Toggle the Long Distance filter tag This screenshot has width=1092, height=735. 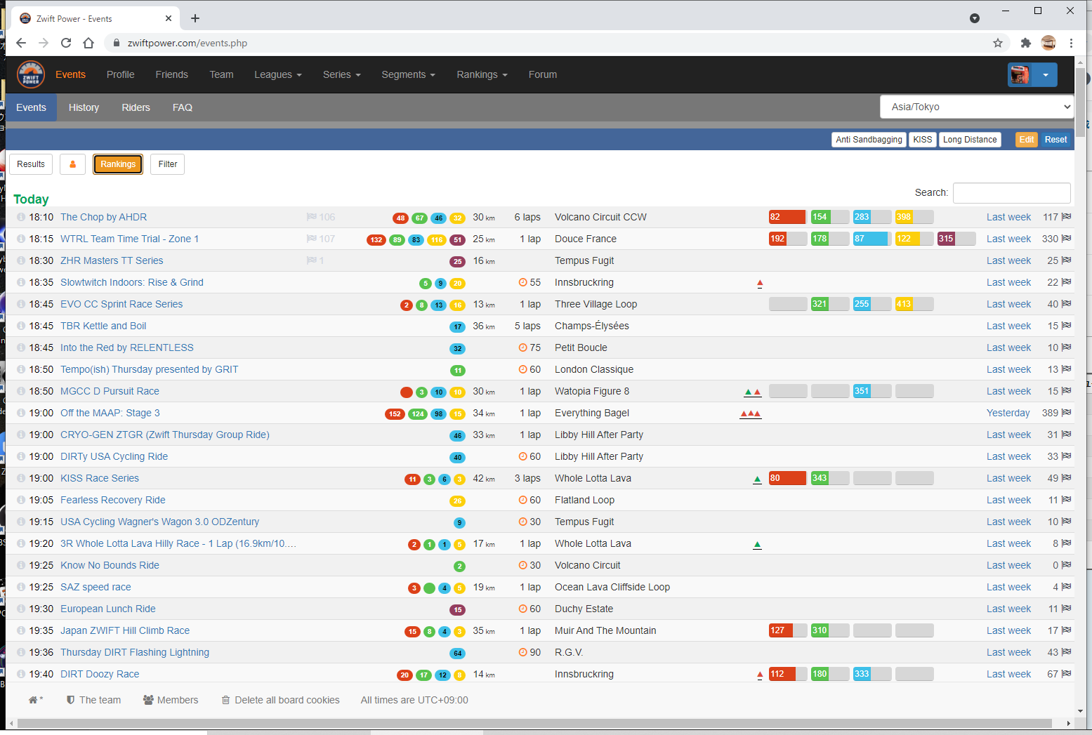coord(970,140)
